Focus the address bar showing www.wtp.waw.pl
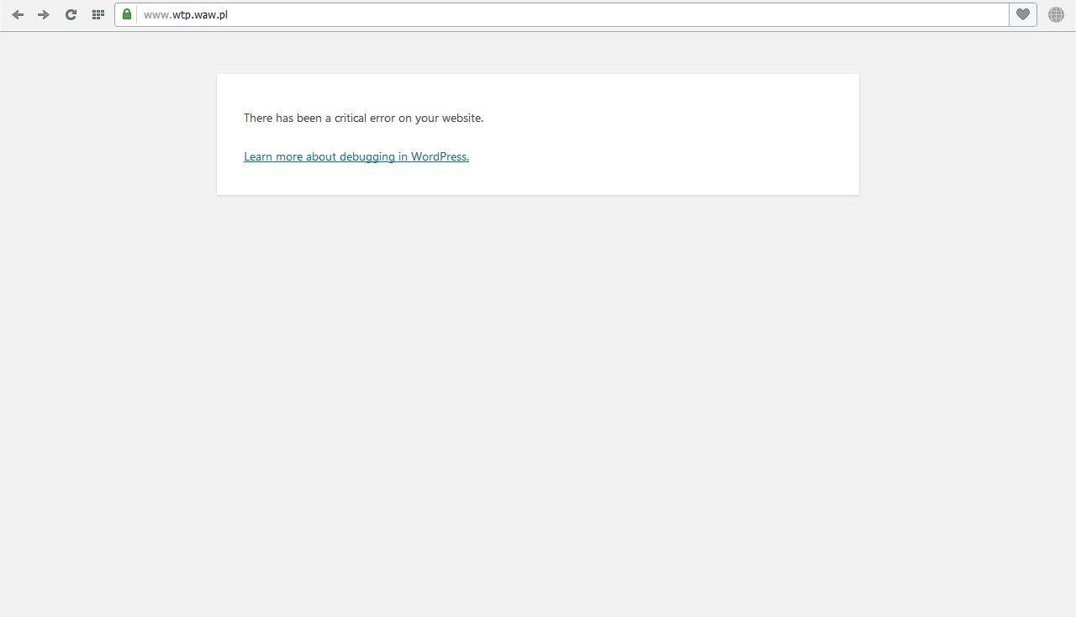1076x617 pixels. 504,14
